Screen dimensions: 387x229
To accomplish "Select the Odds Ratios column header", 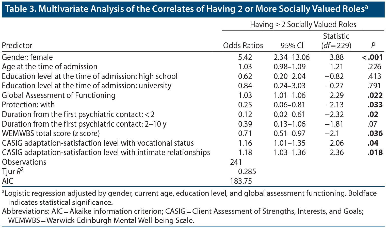I will pos(243,45).
